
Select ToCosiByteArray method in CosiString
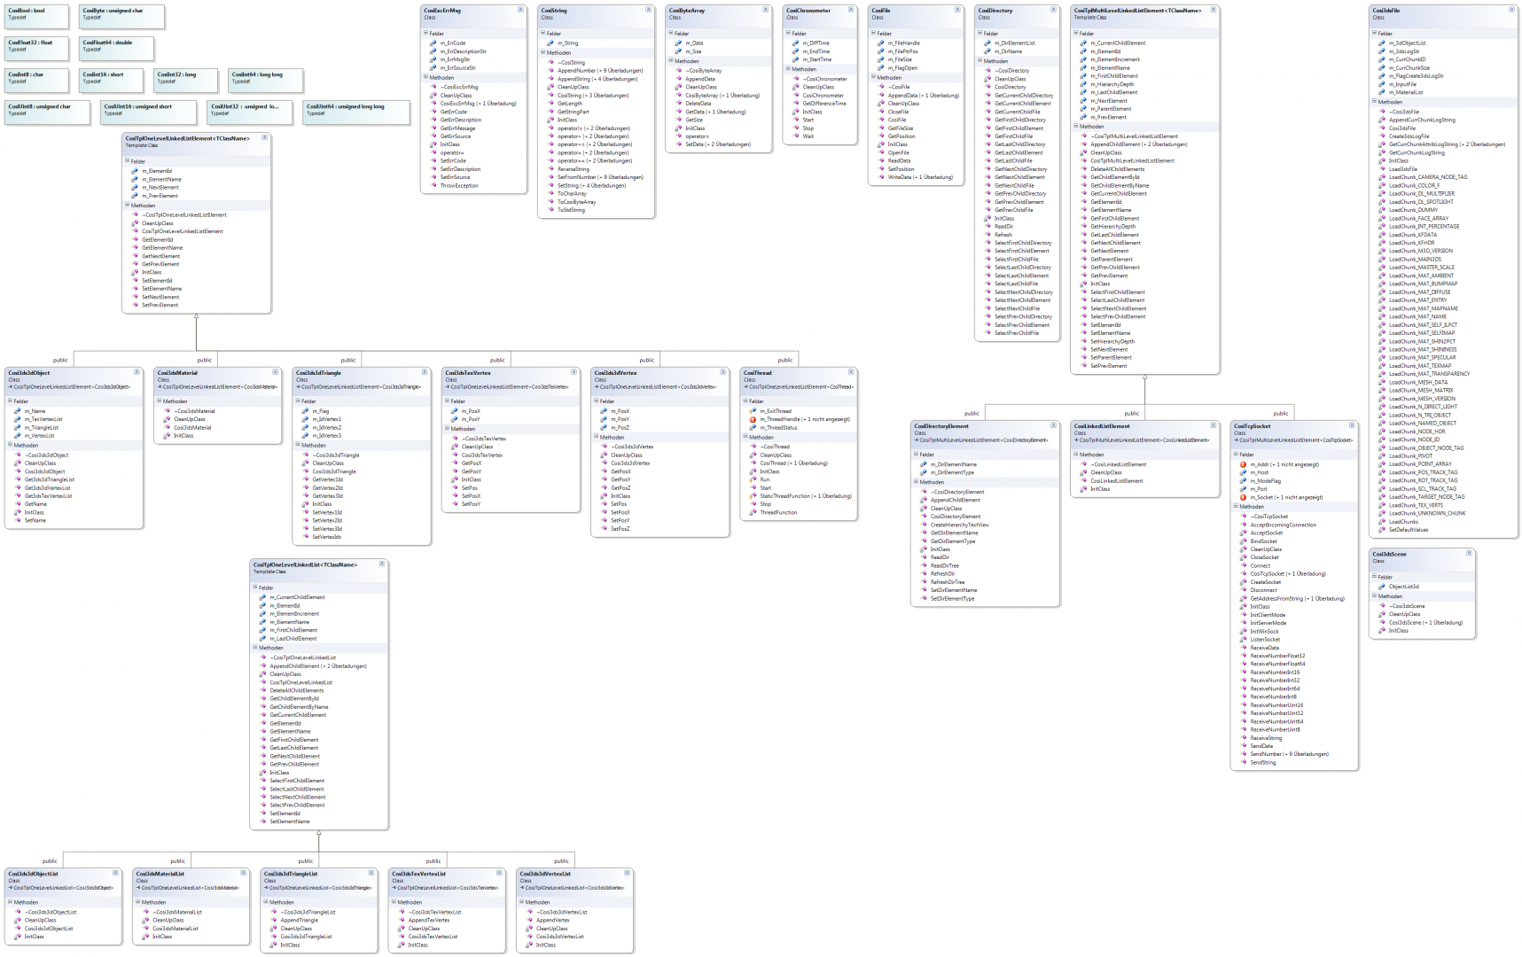(576, 202)
